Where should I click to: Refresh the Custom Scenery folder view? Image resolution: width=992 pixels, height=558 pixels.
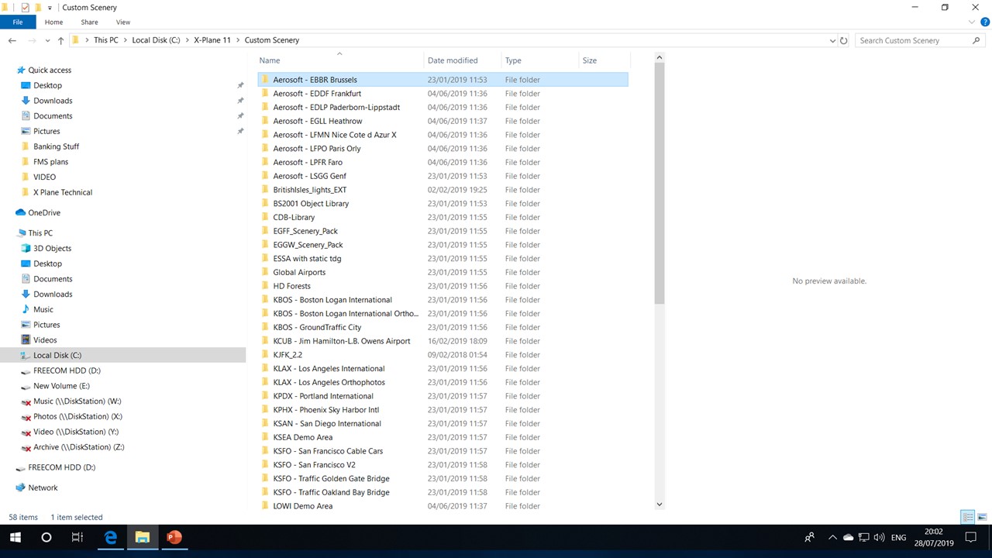click(844, 40)
